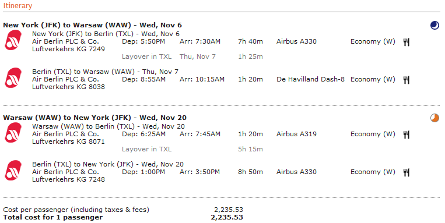Click New York to Warsaw Nov 6 heading
Screen dimensions: 445x223
point(93,25)
